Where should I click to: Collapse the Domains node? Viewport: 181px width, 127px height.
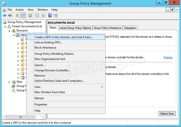[9, 31]
